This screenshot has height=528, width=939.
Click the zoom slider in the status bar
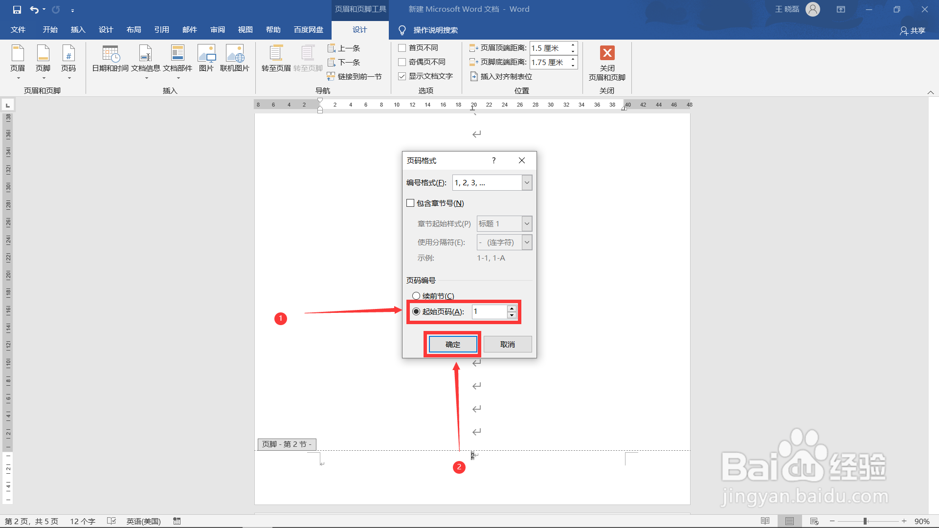[x=865, y=521]
